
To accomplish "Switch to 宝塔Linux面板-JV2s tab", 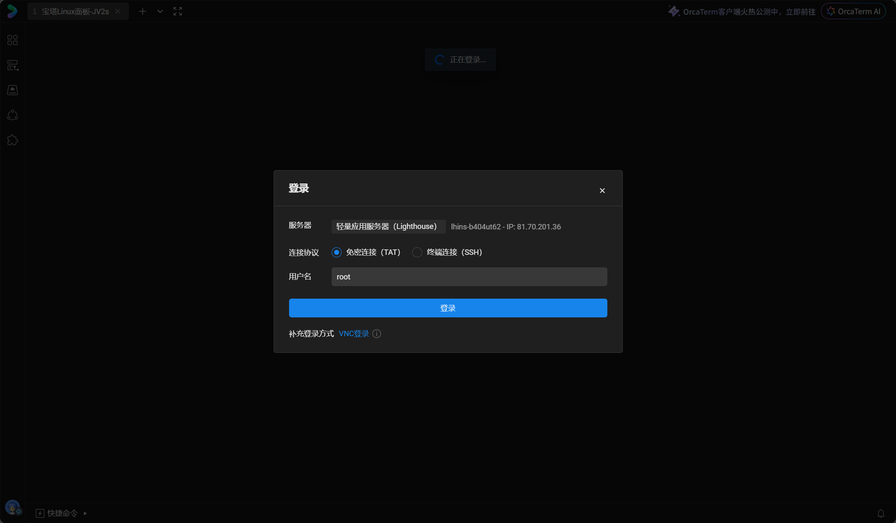I will point(75,12).
